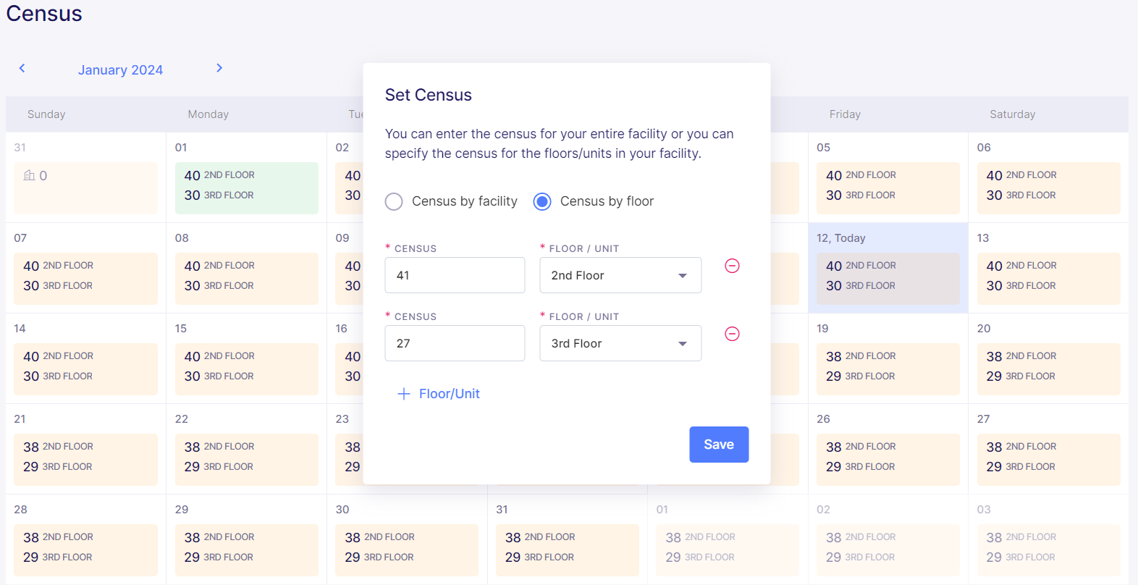Click the plus icon beside Floor/Unit
The image size is (1138, 585).
[404, 394]
